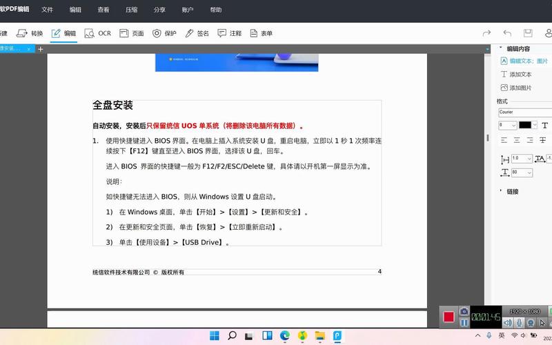552x345 pixels.
Task: Show hidden system tray icons
Action: [477, 335]
